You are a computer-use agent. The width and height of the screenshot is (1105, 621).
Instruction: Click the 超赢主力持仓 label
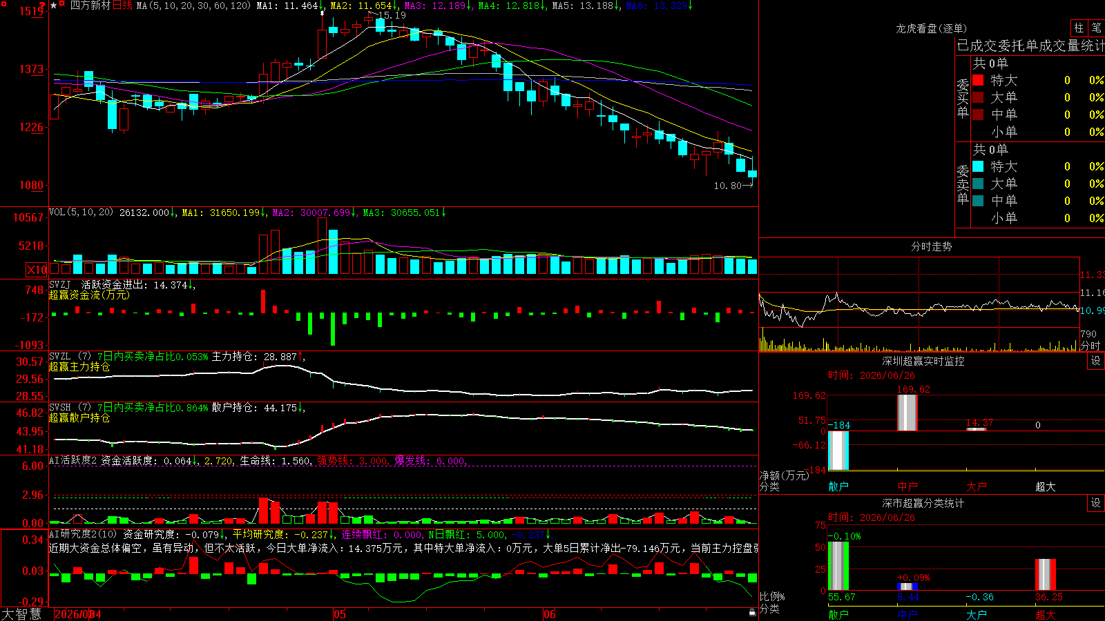point(79,366)
